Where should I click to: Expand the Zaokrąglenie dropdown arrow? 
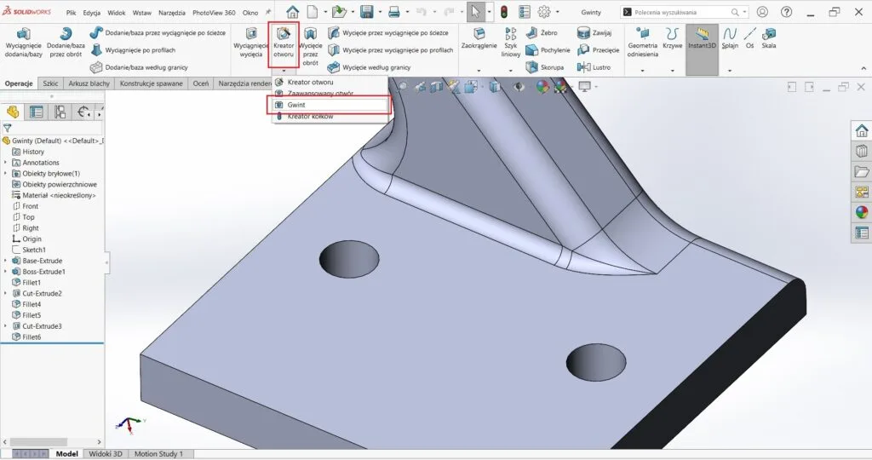coord(479,71)
